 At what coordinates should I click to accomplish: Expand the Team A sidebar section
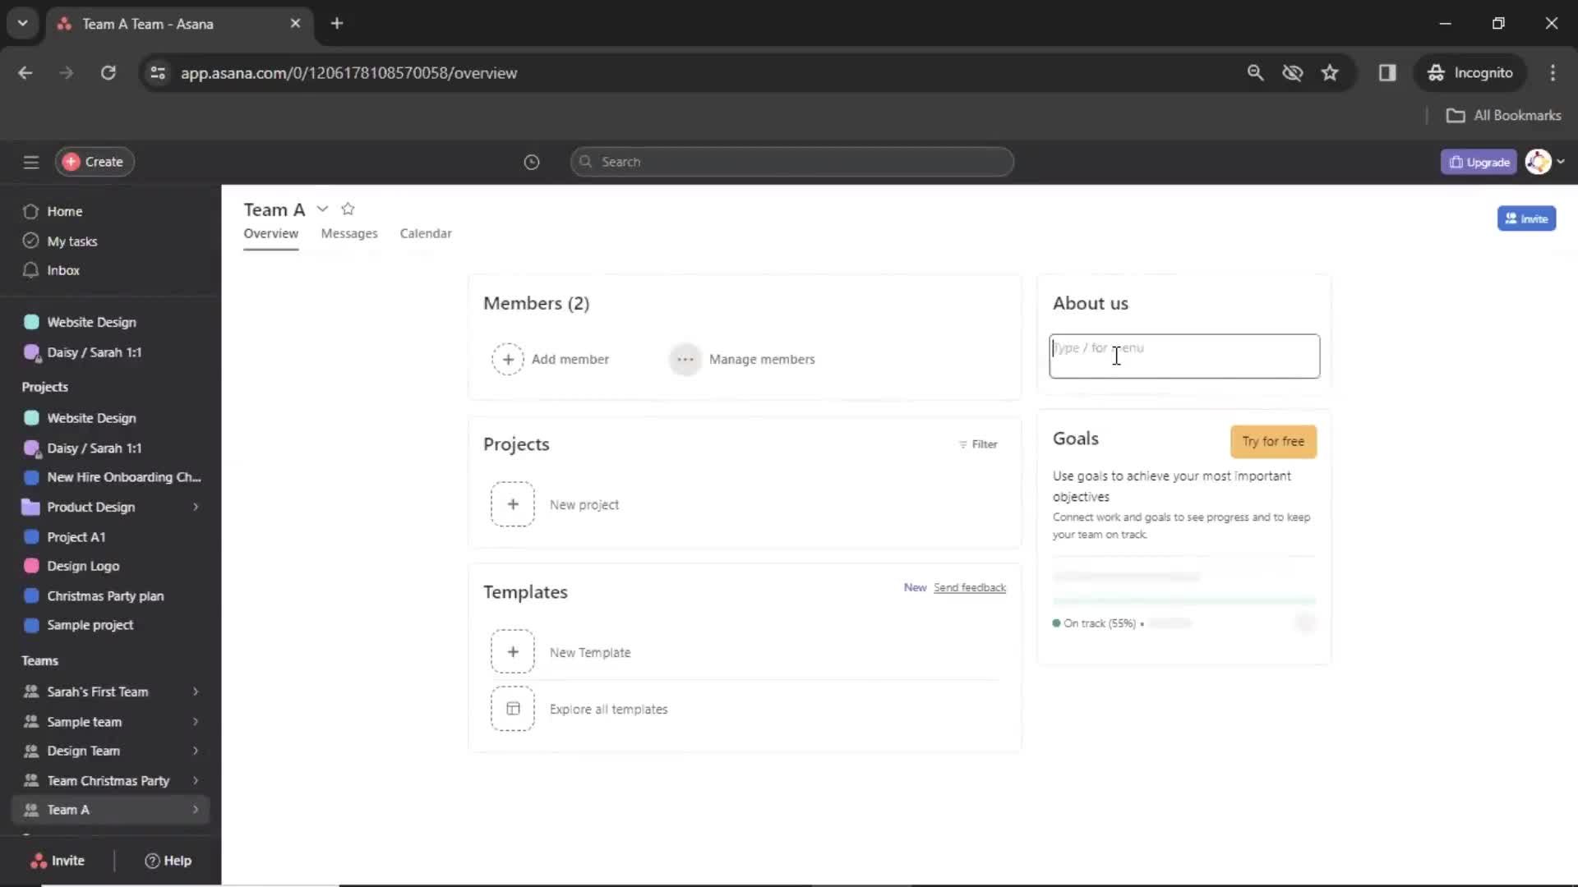(195, 809)
